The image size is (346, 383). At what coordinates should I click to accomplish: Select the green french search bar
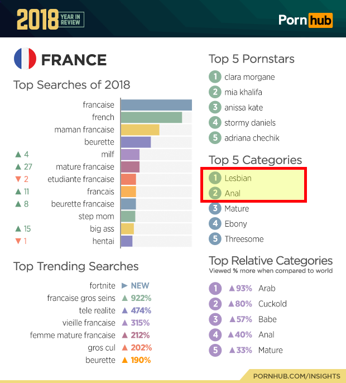[x=151, y=117]
